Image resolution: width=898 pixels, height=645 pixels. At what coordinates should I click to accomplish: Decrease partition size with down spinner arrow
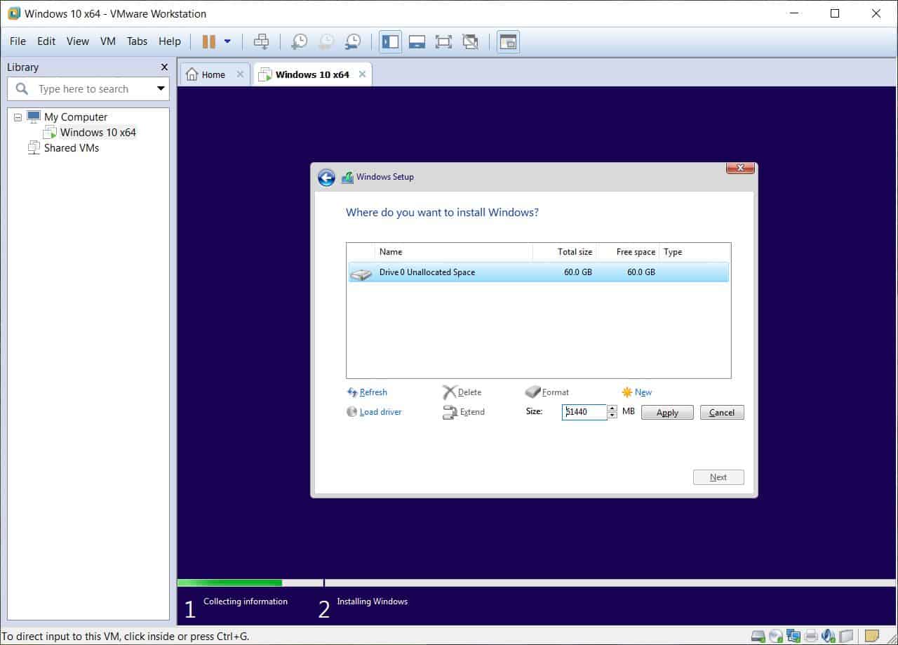click(612, 415)
